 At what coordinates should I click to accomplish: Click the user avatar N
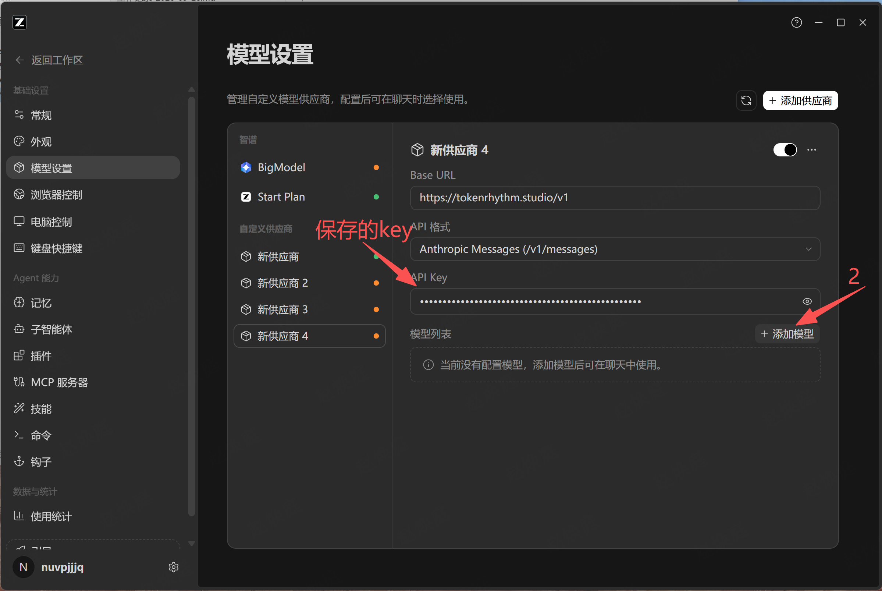[23, 567]
